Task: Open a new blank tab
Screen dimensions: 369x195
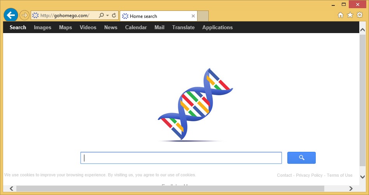Action: click(x=203, y=16)
